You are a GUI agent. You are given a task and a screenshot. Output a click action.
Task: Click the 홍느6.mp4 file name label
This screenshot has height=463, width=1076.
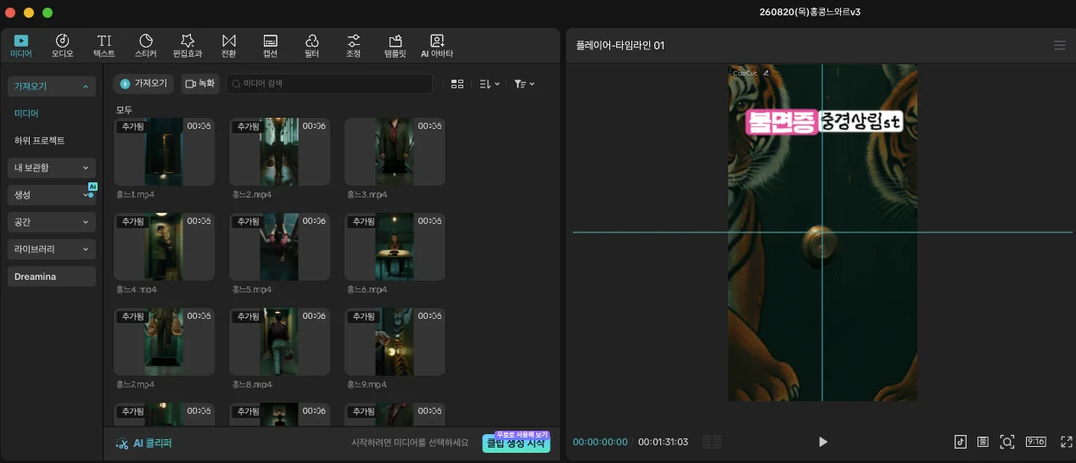[367, 290]
